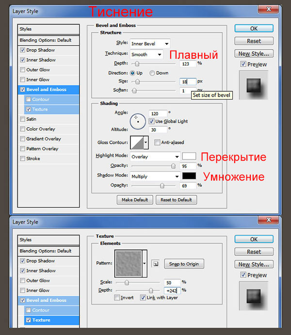Toggle Drop Shadow checkbox in top dialog
Screen dimensions: 291x335
click(x=22, y=50)
